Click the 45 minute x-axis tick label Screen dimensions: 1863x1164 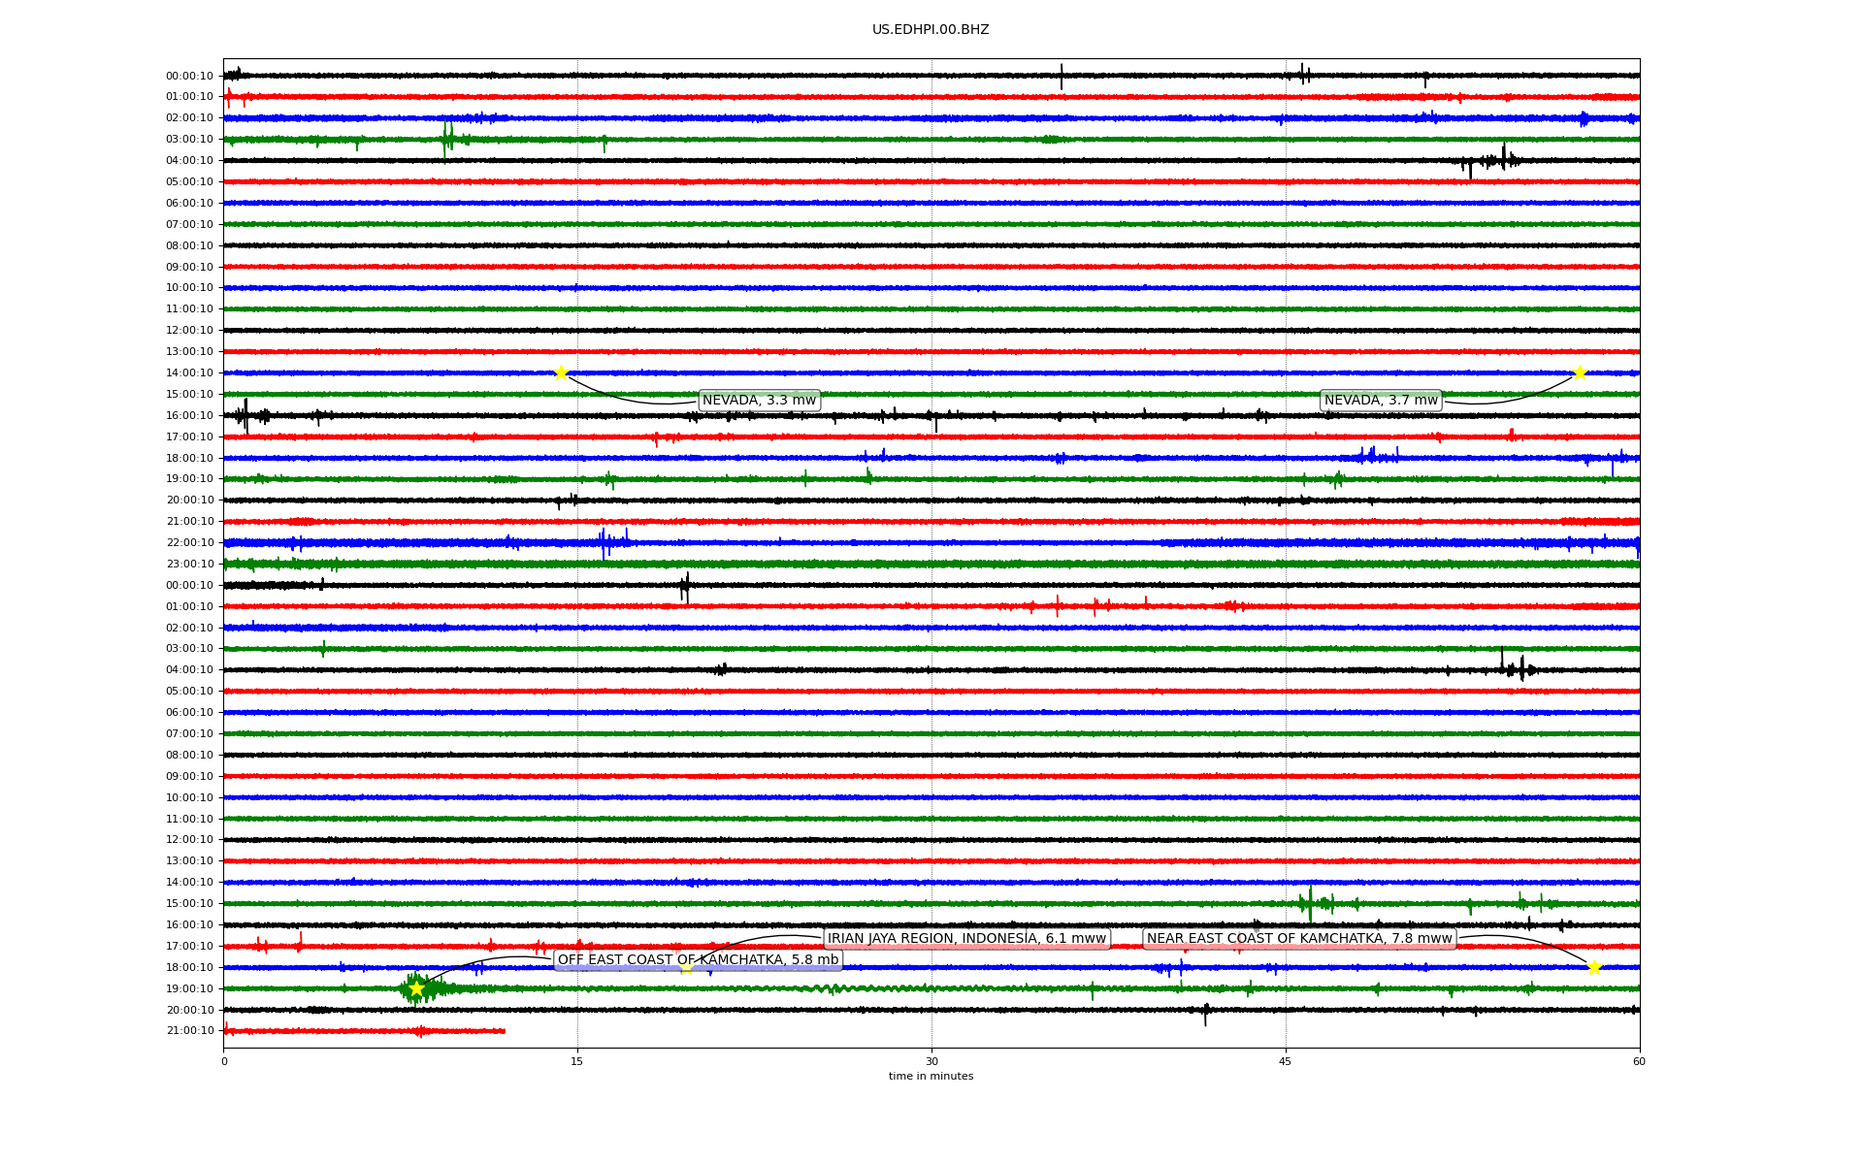[x=1286, y=1061]
